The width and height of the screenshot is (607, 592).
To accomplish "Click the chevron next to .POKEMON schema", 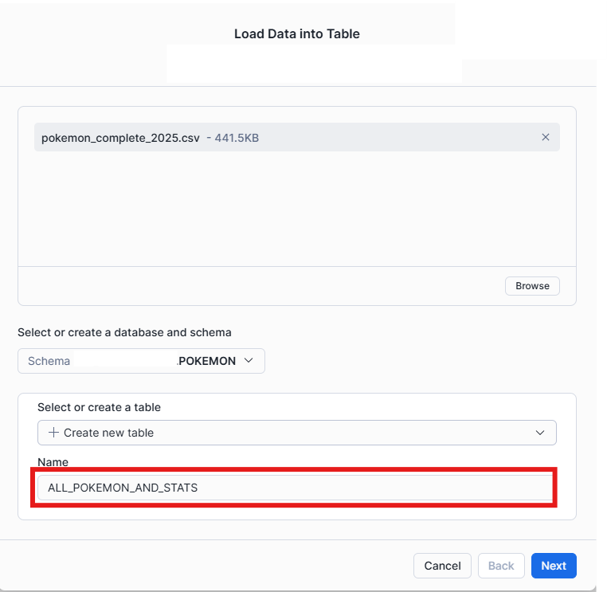I will (x=249, y=361).
